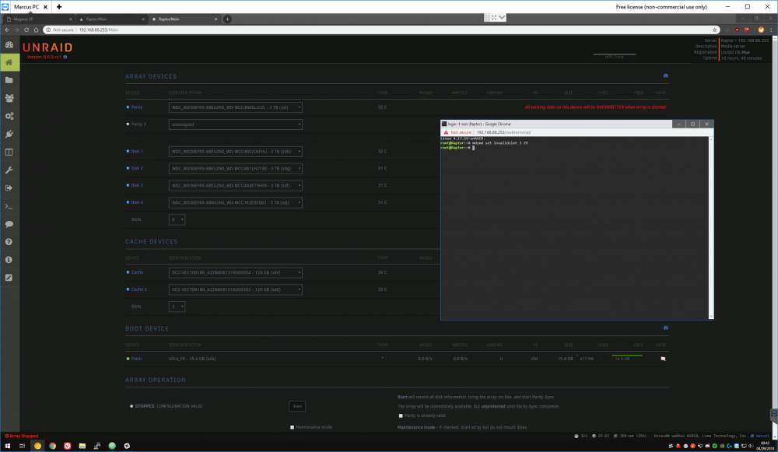
Task: Open the Disk 1 device dropdown
Action: pos(235,152)
